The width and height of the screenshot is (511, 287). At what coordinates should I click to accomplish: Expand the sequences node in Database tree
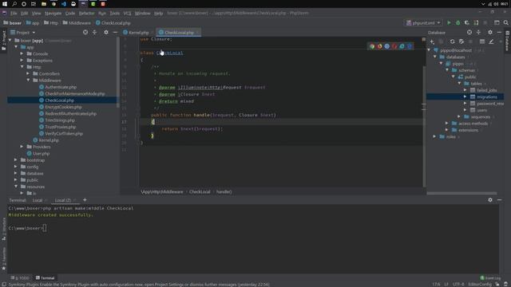pyautogui.click(x=459, y=116)
